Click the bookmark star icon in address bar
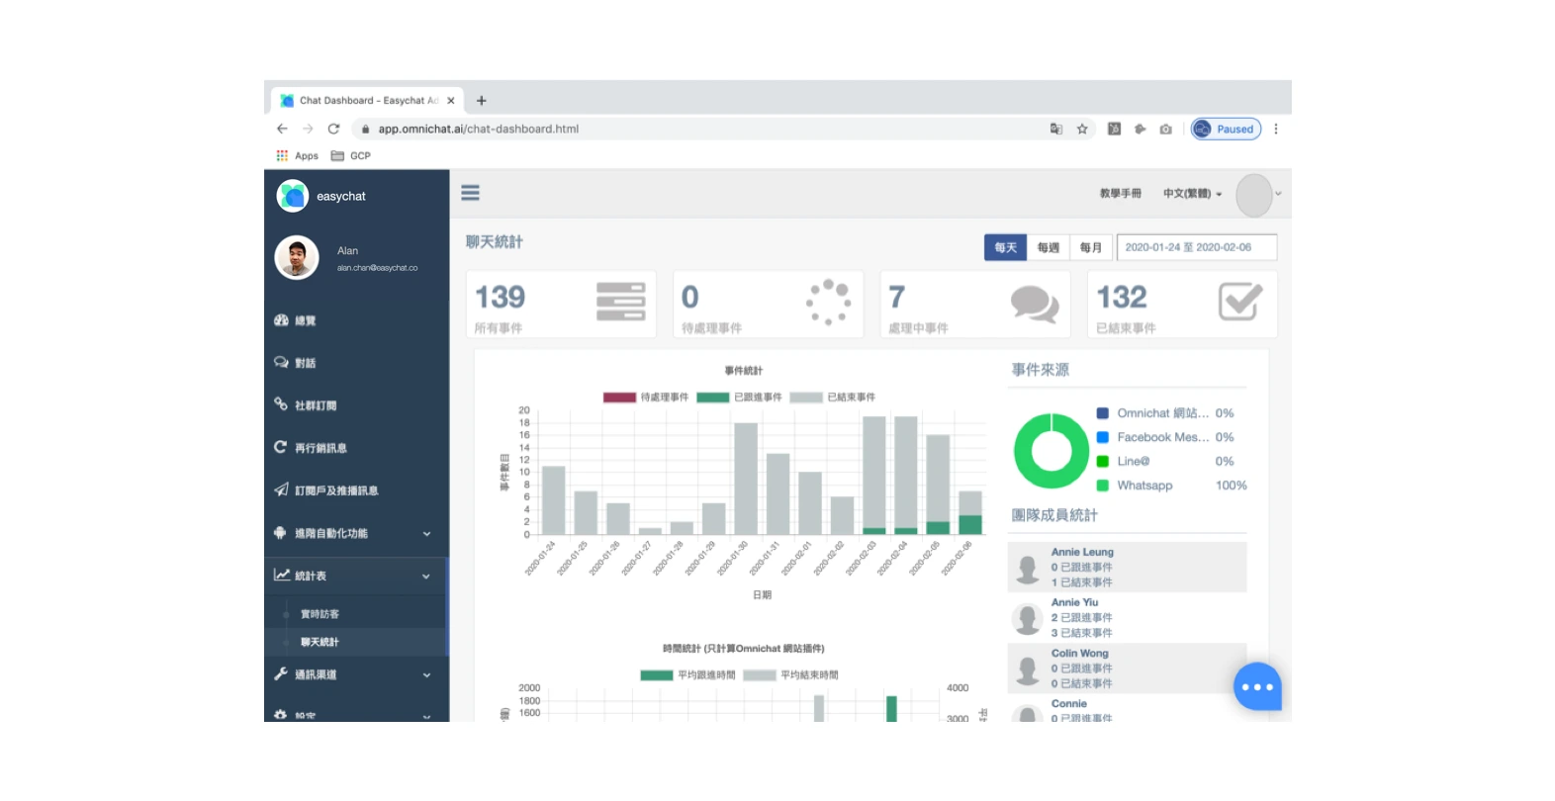 click(x=1082, y=129)
